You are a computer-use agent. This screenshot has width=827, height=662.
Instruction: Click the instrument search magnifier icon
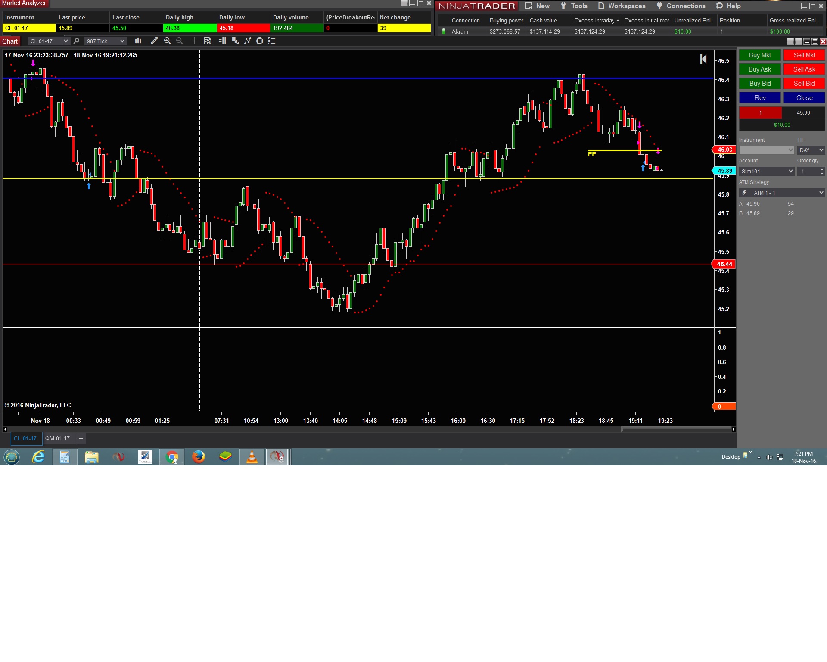tap(76, 41)
